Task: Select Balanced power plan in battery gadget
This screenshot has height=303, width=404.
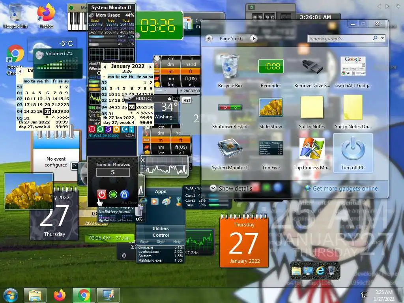Action: (x=116, y=220)
